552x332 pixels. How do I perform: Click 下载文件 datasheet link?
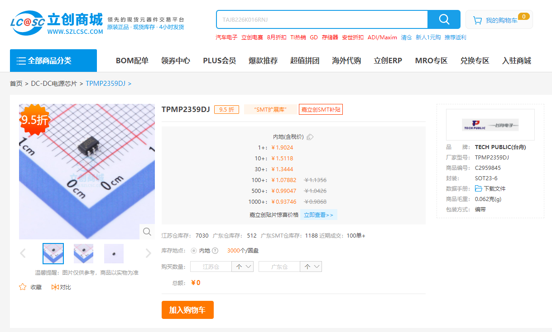[495, 188]
